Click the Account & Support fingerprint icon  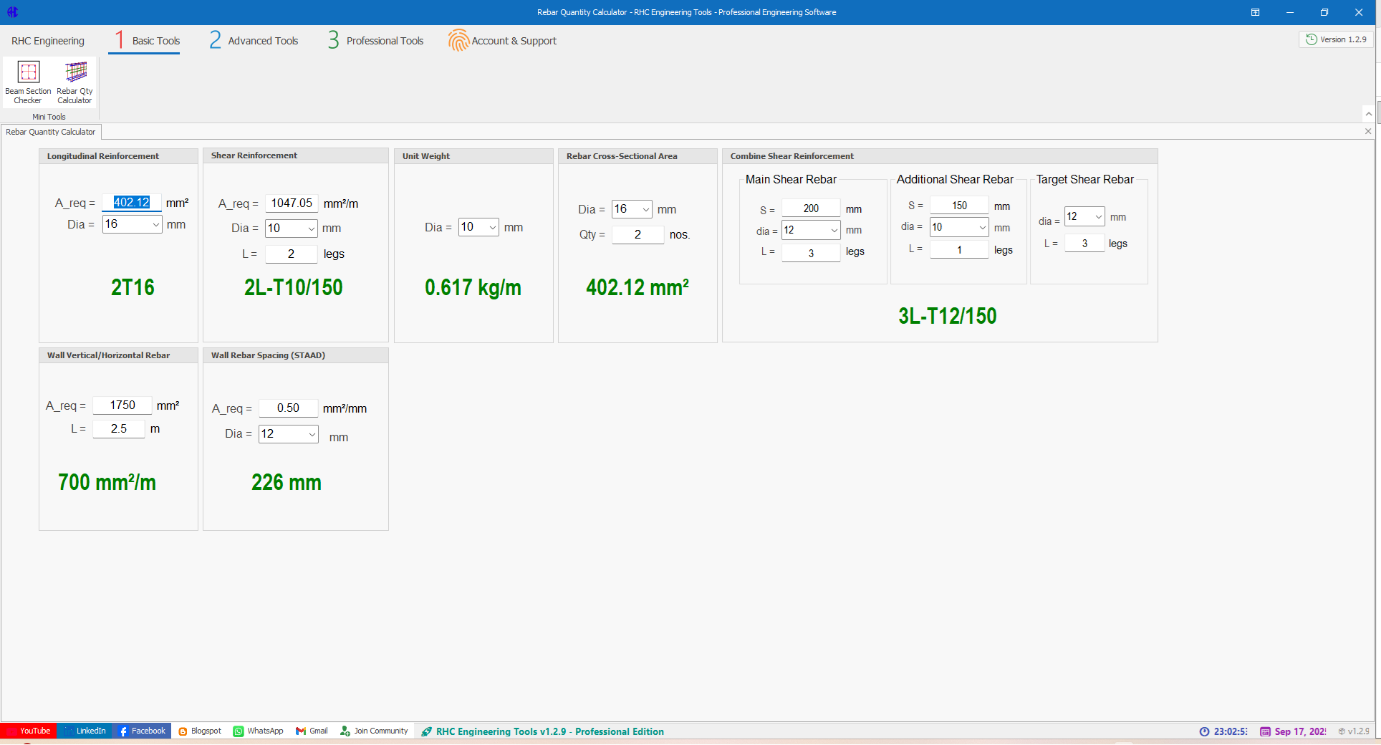(x=458, y=41)
